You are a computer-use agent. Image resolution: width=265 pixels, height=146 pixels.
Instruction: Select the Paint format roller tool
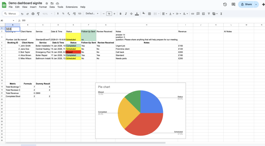(38, 14)
